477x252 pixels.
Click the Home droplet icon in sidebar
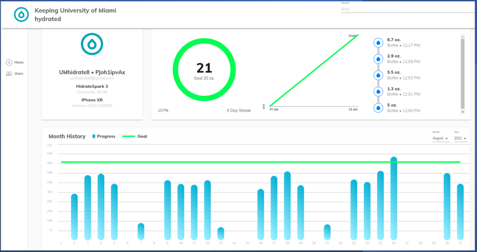[9, 62]
